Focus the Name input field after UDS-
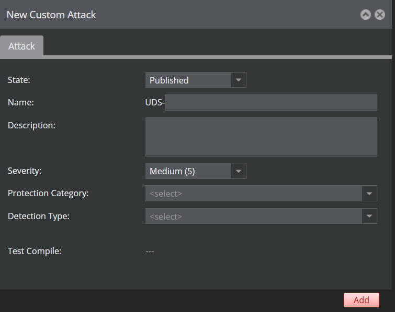395x312 pixels. (x=271, y=102)
